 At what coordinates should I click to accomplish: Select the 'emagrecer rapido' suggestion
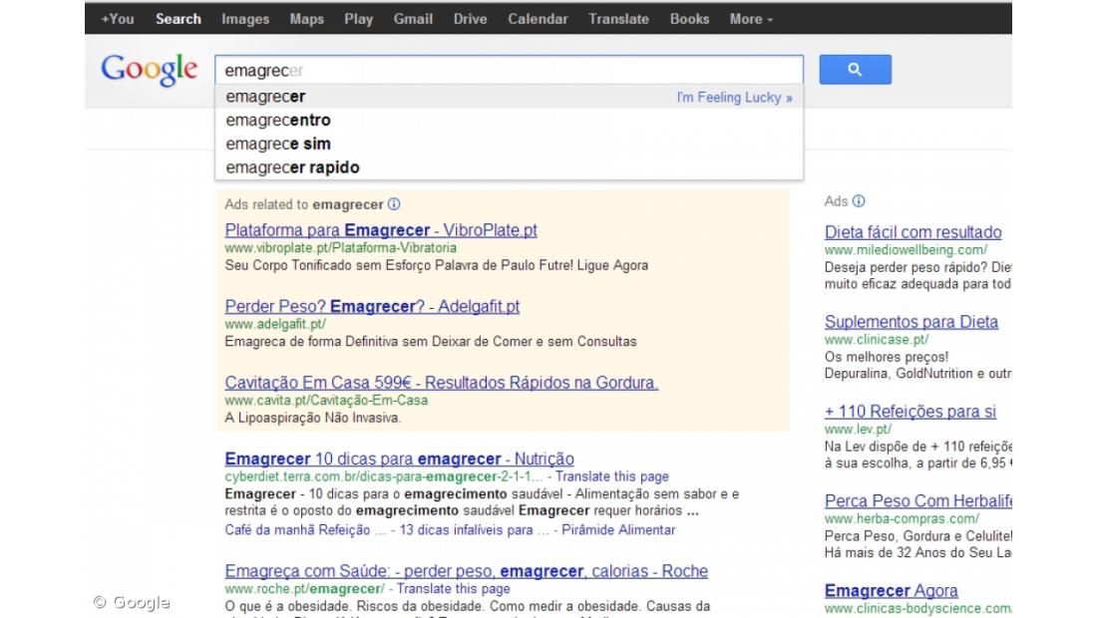point(292,167)
